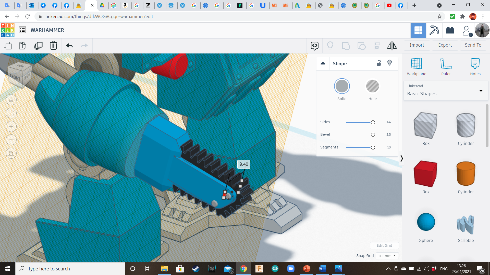The height and width of the screenshot is (275, 490).
Task: Delete selection with trash icon
Action: [x=54, y=46]
